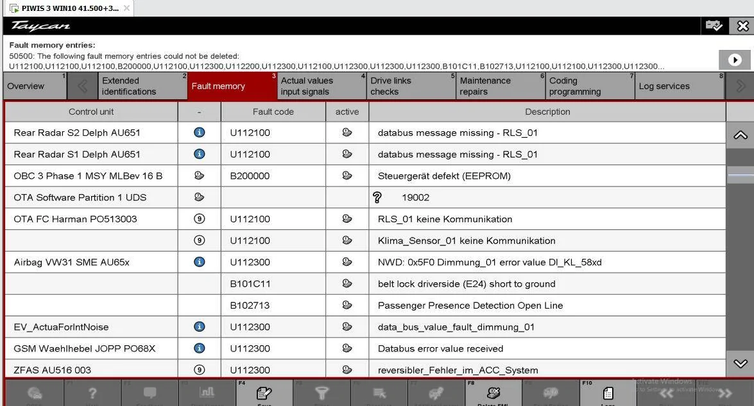
Task: Click F4 Save toolbar icon
Action: [264, 394]
